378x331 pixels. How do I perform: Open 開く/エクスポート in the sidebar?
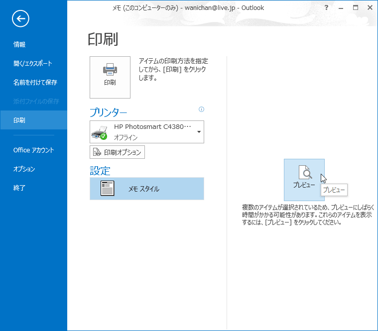pyautogui.click(x=33, y=63)
